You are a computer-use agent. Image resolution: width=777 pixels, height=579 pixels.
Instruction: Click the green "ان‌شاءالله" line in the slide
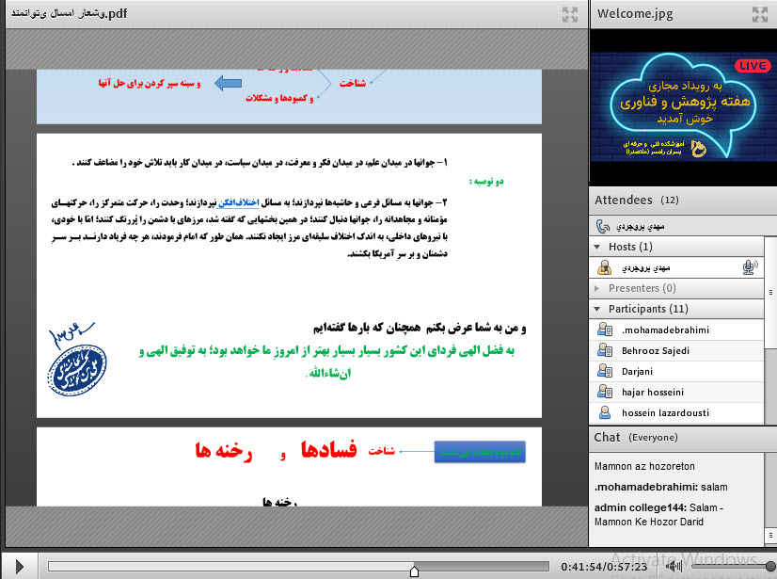(x=328, y=373)
